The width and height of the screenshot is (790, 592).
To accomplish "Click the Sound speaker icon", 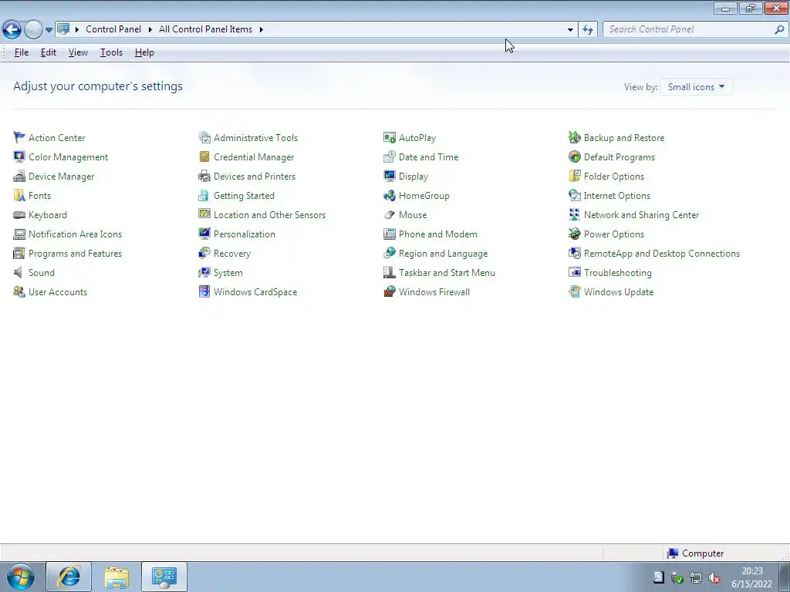I will 19,272.
